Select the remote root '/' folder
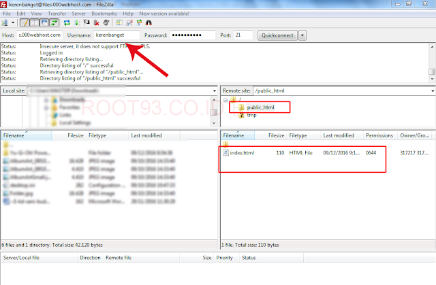The height and width of the screenshot is (285, 436). (236, 99)
